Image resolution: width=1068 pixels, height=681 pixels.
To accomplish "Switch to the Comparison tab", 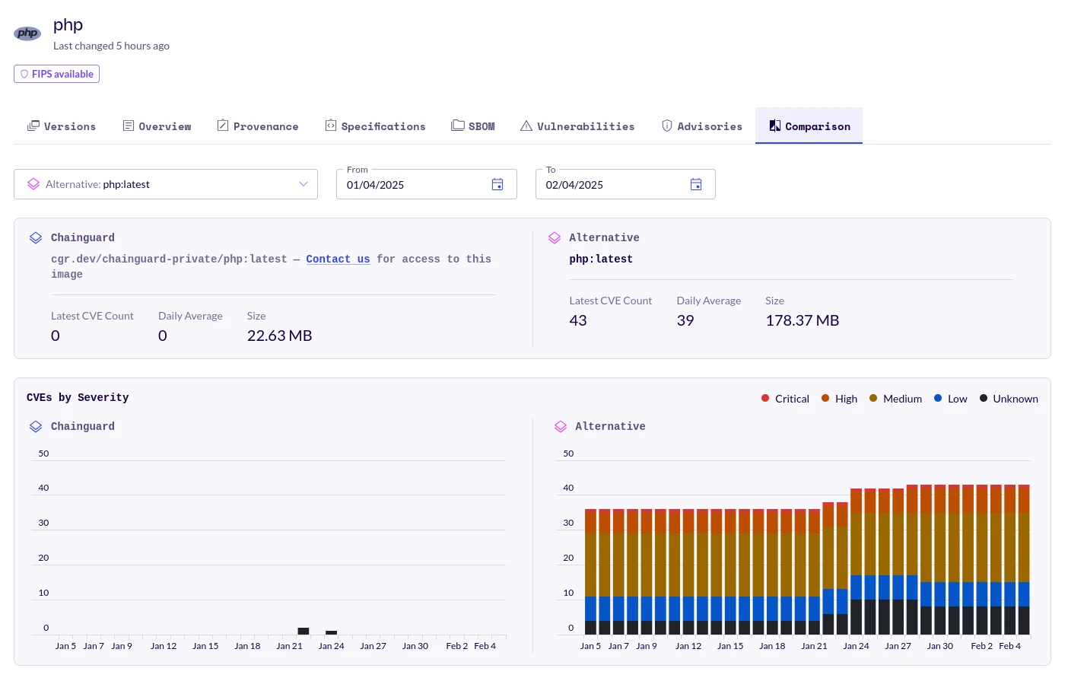I will [809, 126].
